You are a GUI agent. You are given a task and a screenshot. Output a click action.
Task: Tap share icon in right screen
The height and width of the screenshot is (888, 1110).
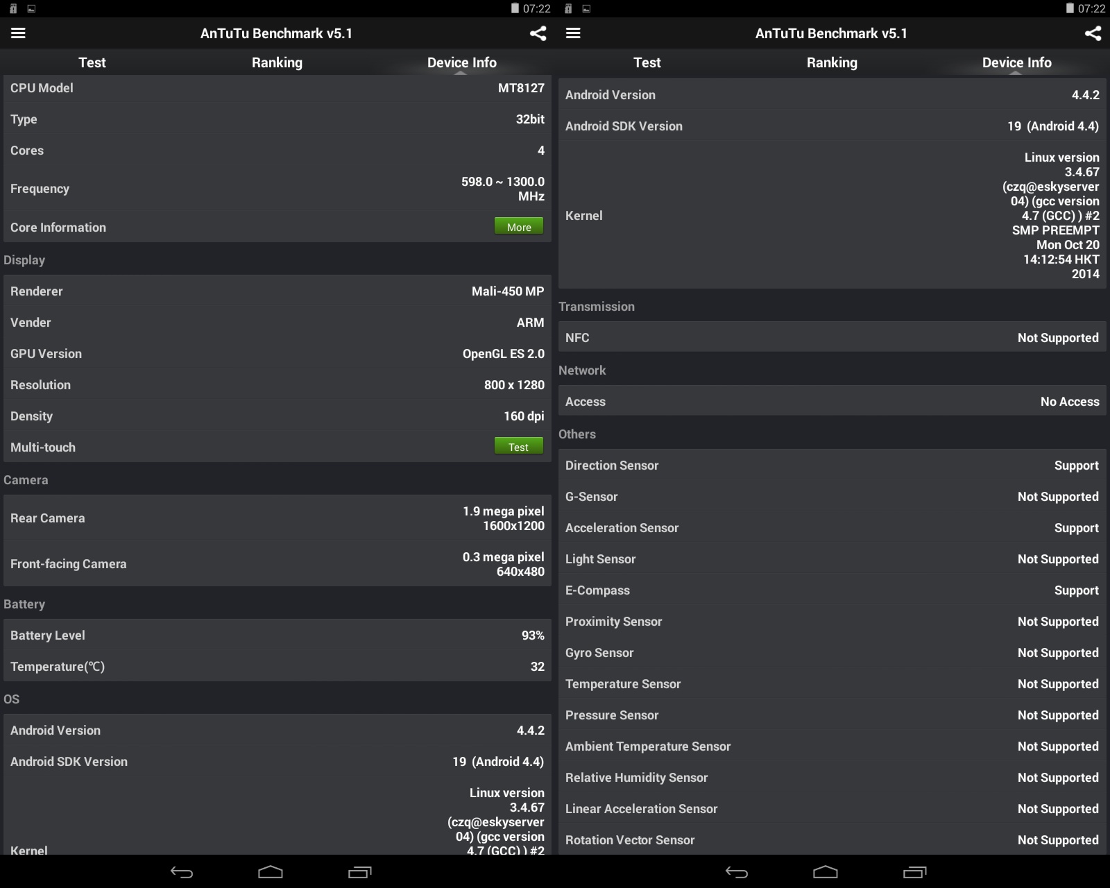(x=1093, y=33)
